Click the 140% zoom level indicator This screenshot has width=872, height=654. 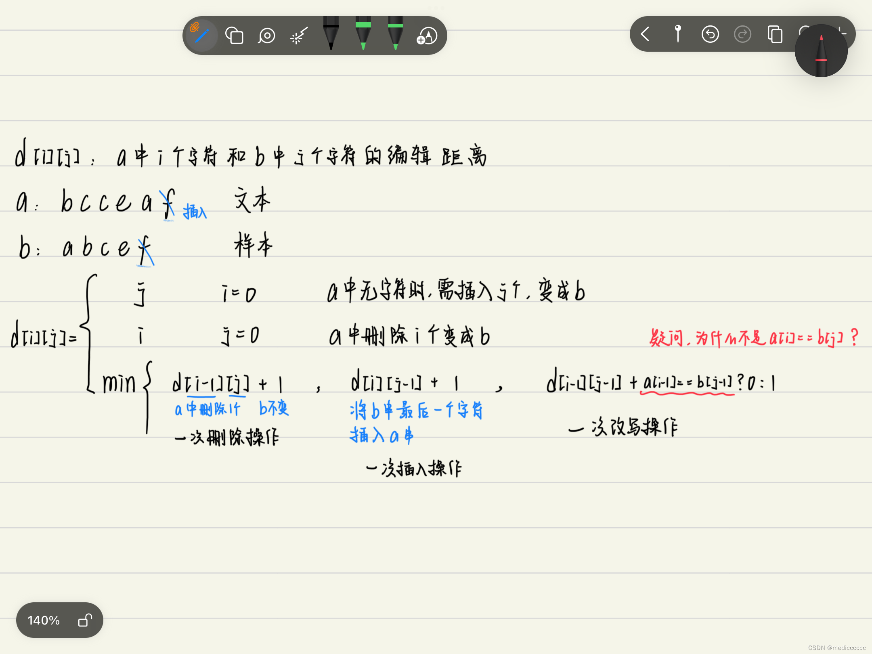tap(44, 620)
